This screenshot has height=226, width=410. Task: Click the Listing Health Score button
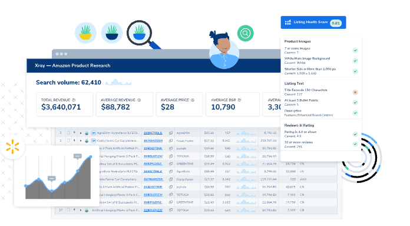click(313, 22)
